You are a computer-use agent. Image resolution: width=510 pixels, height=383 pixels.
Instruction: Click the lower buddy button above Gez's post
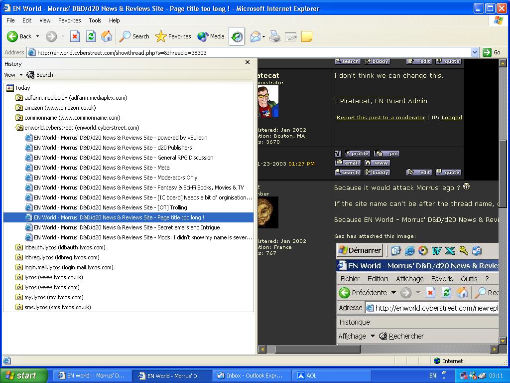point(377,172)
